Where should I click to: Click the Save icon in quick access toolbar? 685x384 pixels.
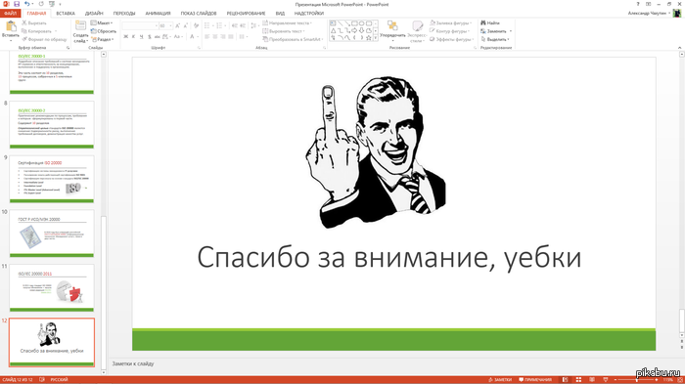click(17, 4)
